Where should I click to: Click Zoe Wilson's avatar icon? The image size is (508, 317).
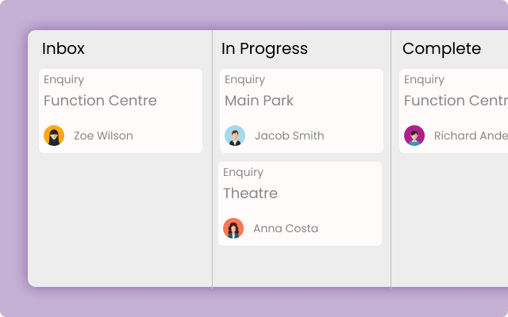click(54, 136)
